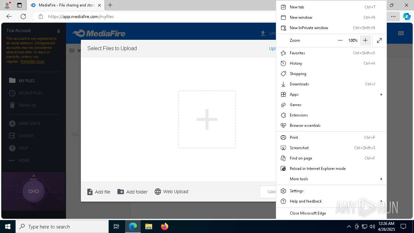Open the Copilot icon in toolbar
Screen dimensions: 414x233
(407, 16)
